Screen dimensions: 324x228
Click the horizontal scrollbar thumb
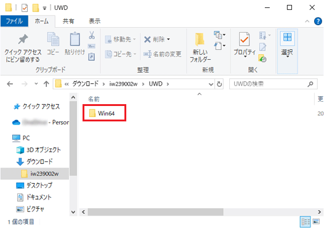(156, 212)
